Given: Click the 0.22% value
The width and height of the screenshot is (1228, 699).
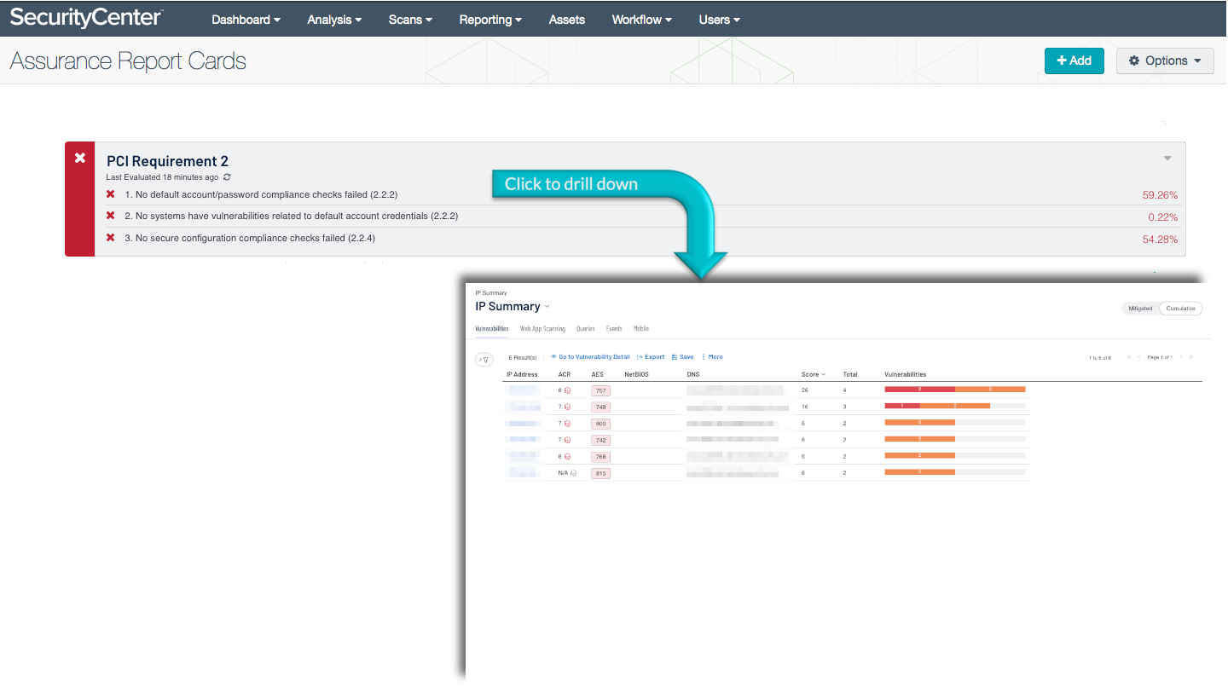Looking at the screenshot, I should point(1162,217).
